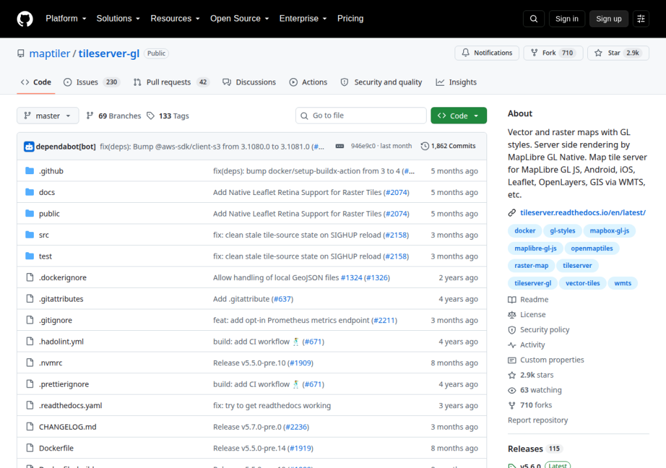This screenshot has height=468, width=666.
Task: Expand the Solutions menu
Action: [x=118, y=19]
